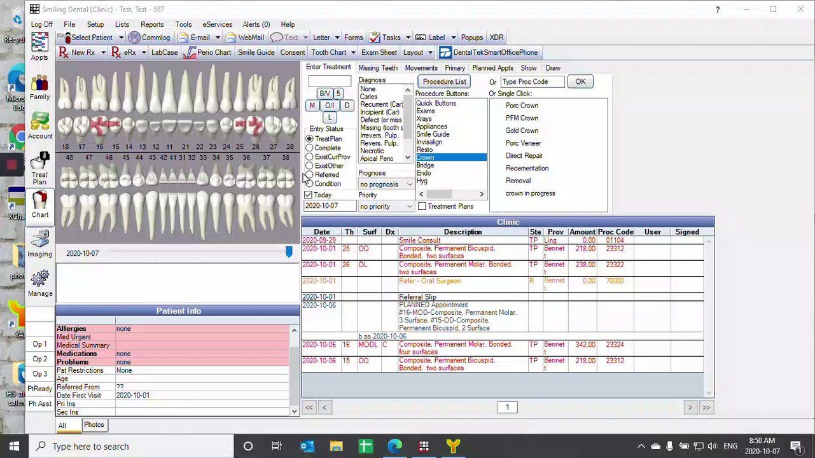Screen dimensions: 815x458
Task: Select the ExistOther entry status radio
Action: coord(309,166)
